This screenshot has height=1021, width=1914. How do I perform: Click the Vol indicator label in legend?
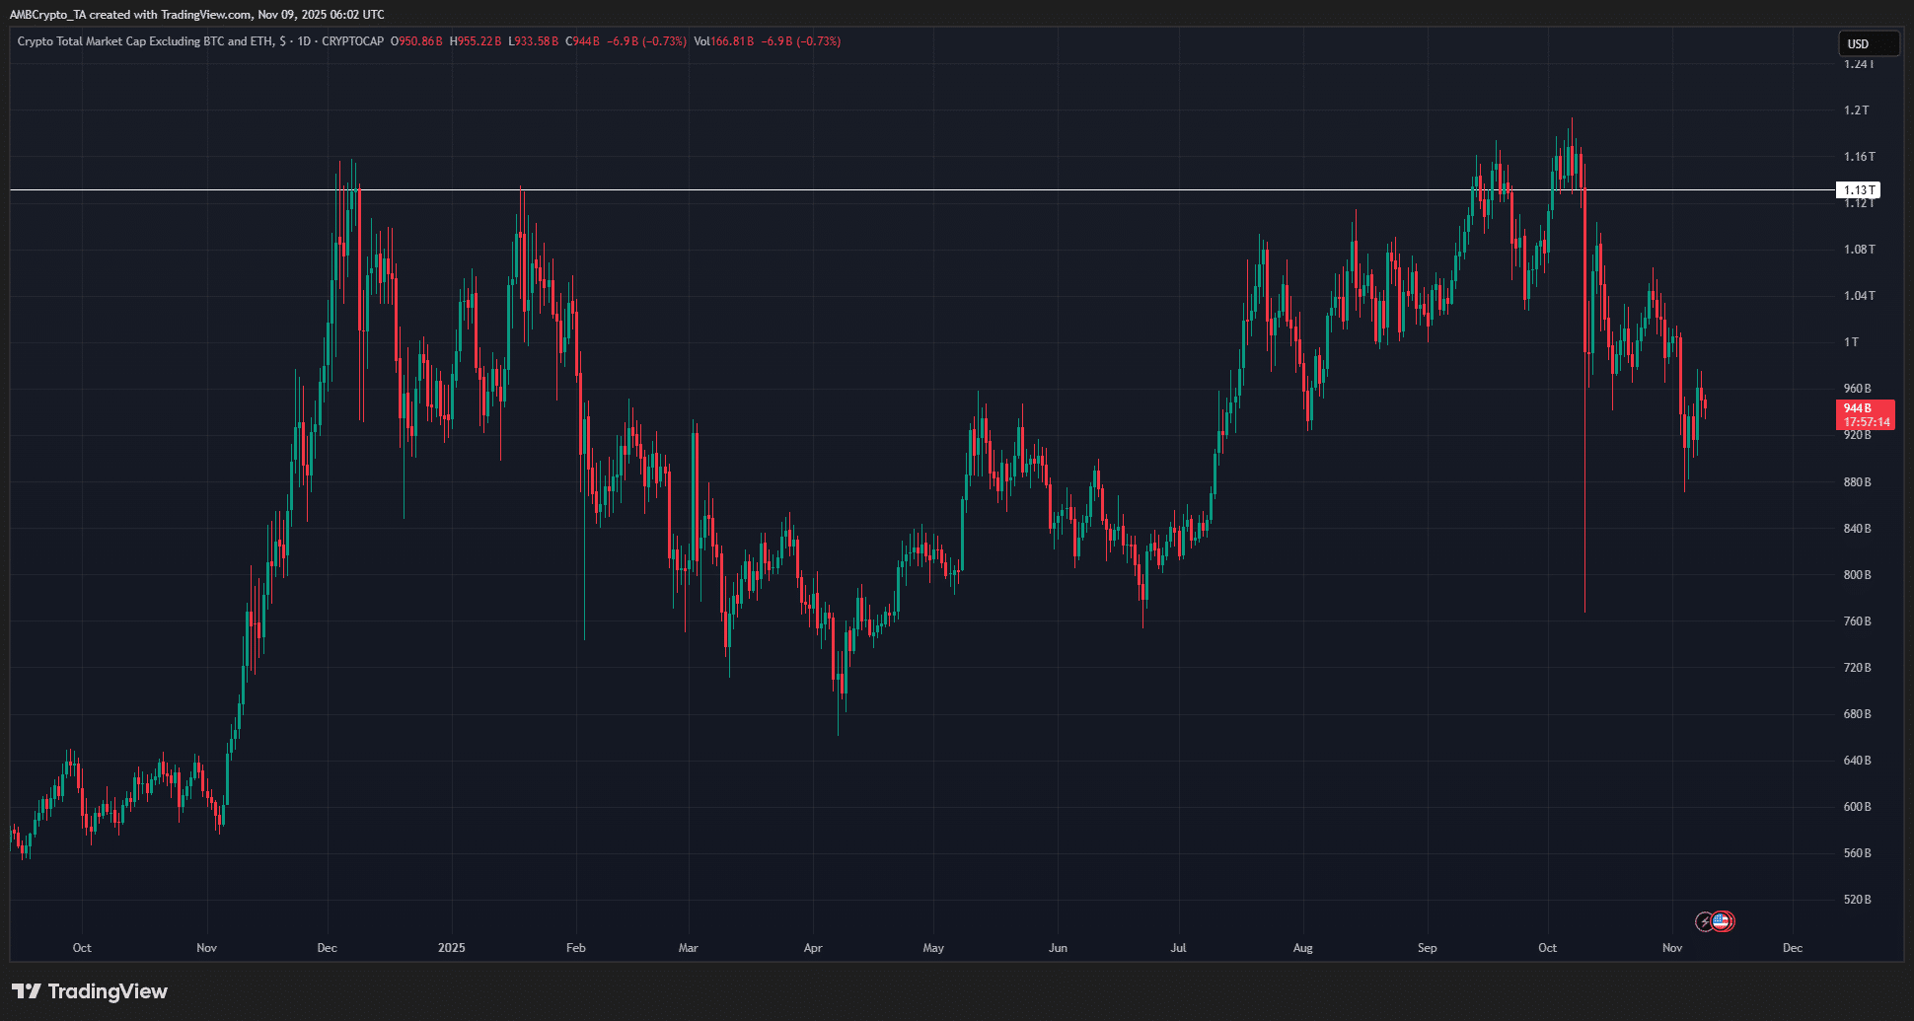[x=701, y=41]
